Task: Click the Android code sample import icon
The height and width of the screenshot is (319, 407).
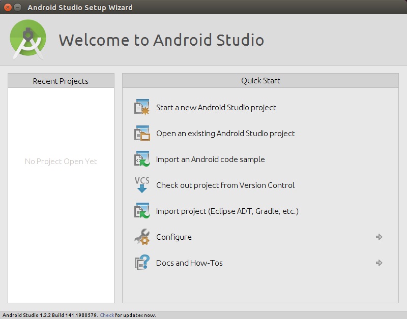Action: (x=142, y=158)
